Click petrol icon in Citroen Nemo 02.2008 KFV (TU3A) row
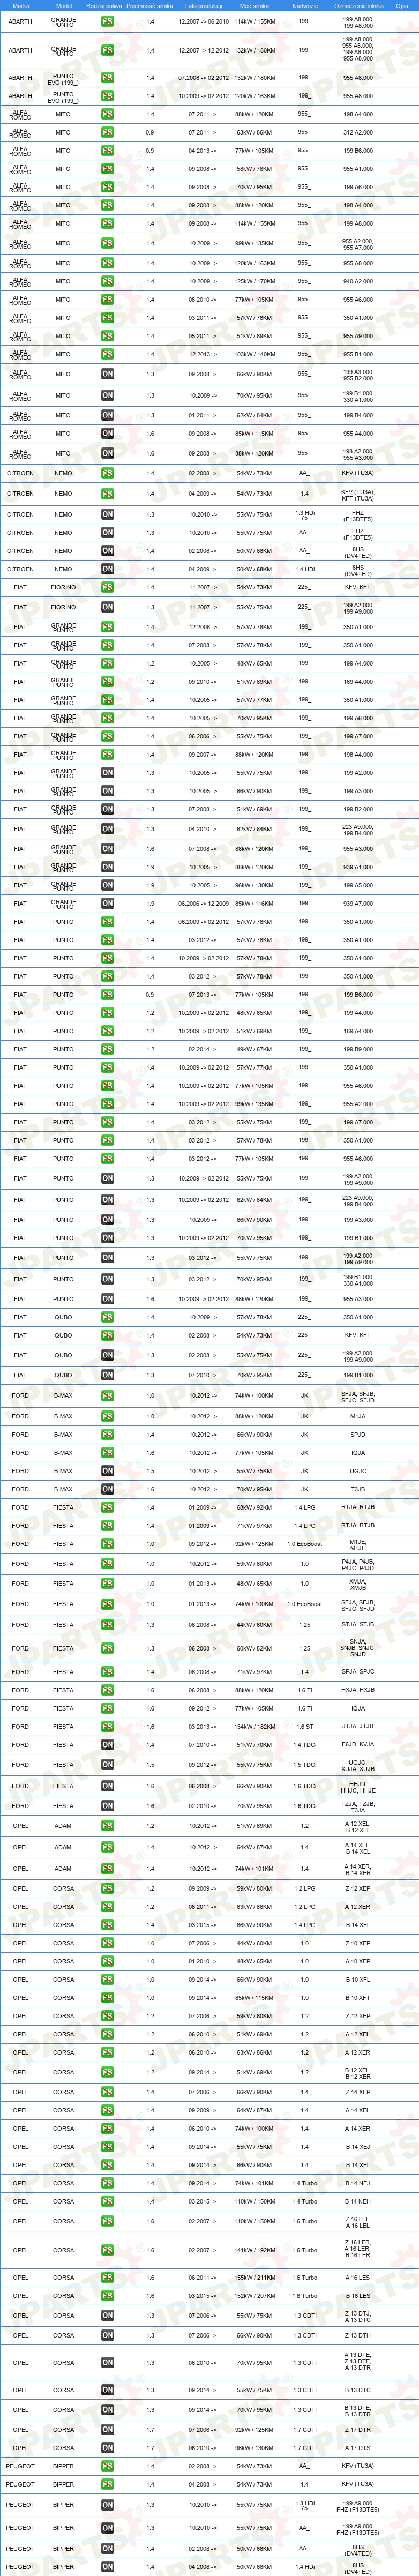The height and width of the screenshot is (2576, 419). pyautogui.click(x=107, y=473)
